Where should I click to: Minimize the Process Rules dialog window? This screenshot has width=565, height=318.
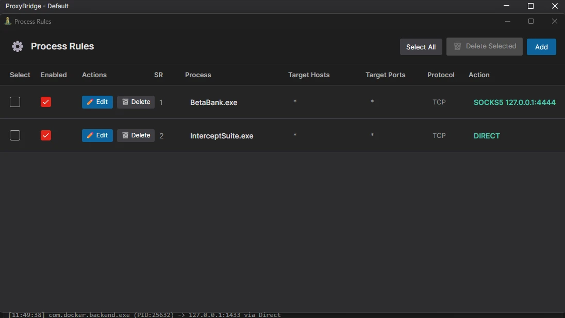(508, 21)
